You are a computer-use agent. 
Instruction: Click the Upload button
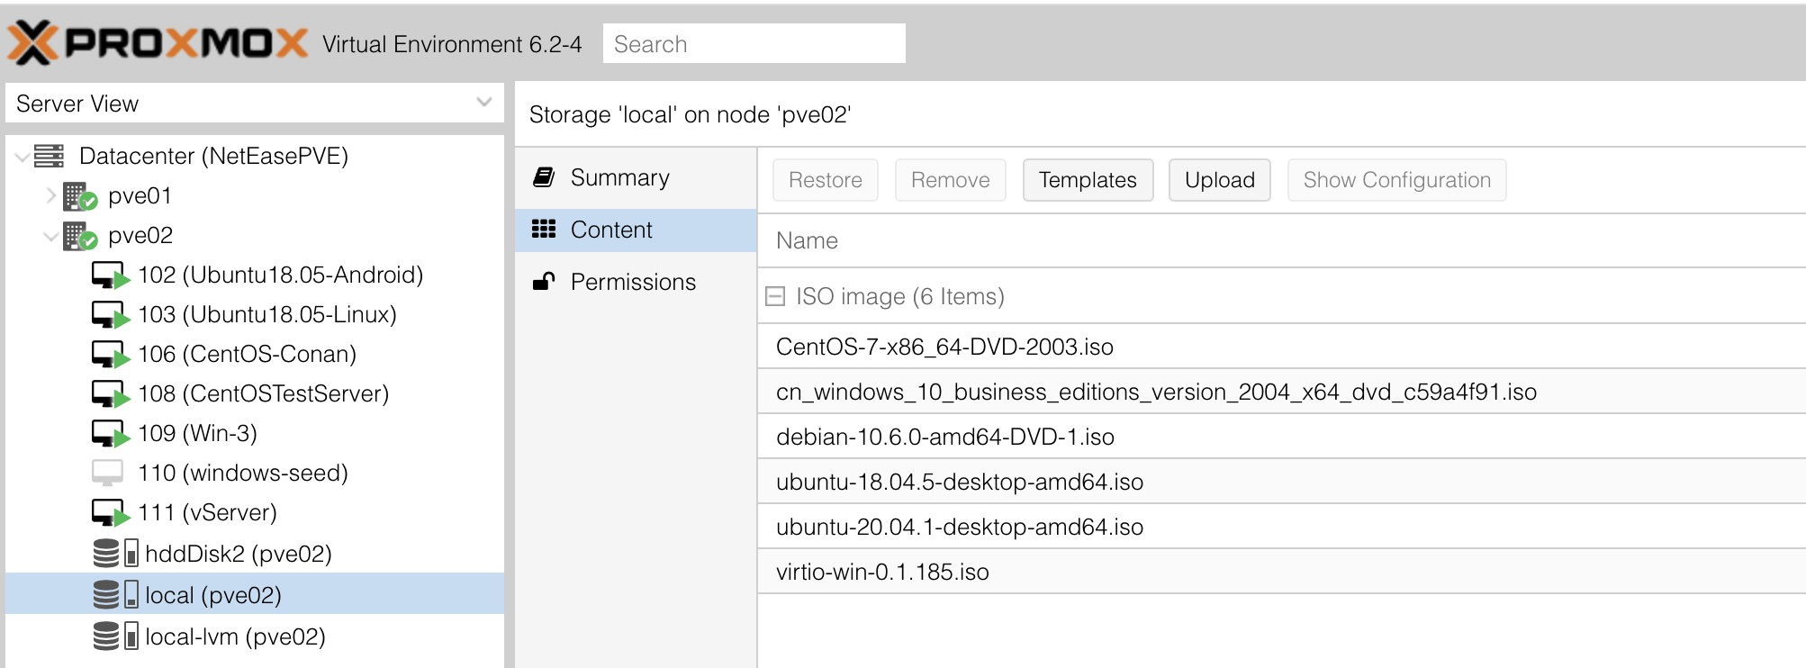coord(1219,180)
